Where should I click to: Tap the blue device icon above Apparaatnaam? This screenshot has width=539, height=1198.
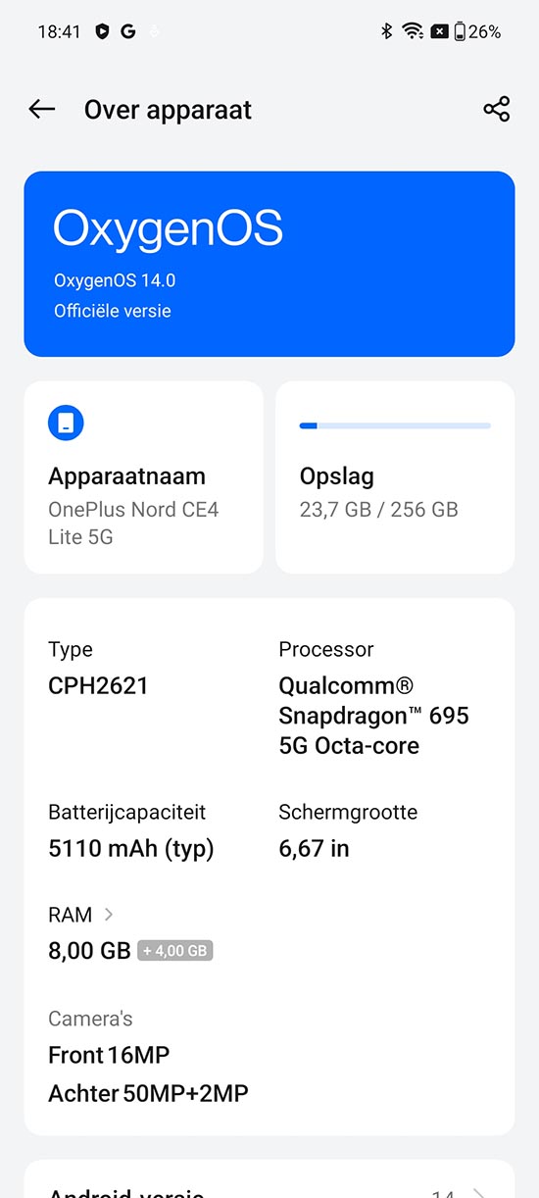[x=66, y=424]
